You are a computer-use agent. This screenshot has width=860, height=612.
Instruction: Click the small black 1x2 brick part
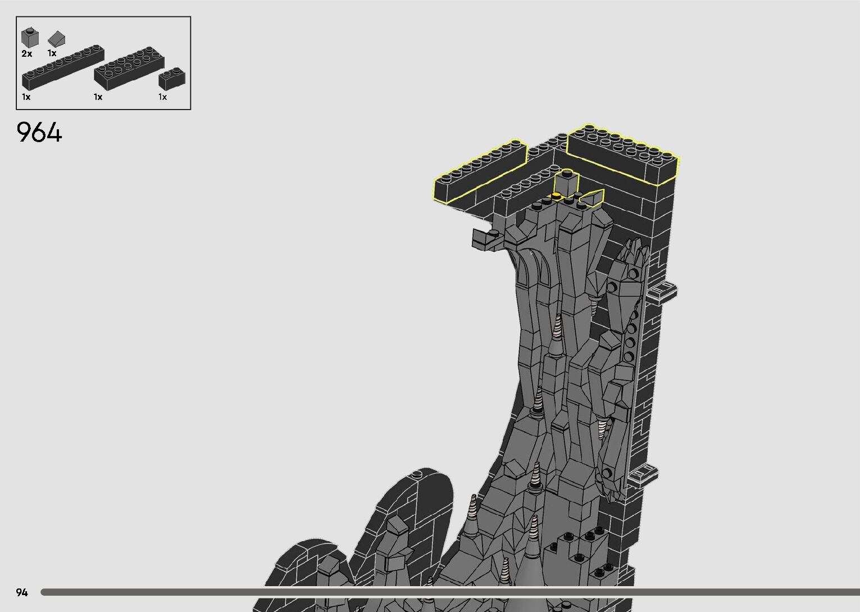click(172, 79)
